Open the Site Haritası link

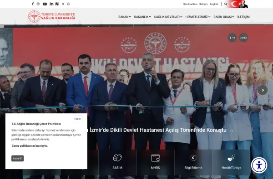tap(190, 4)
